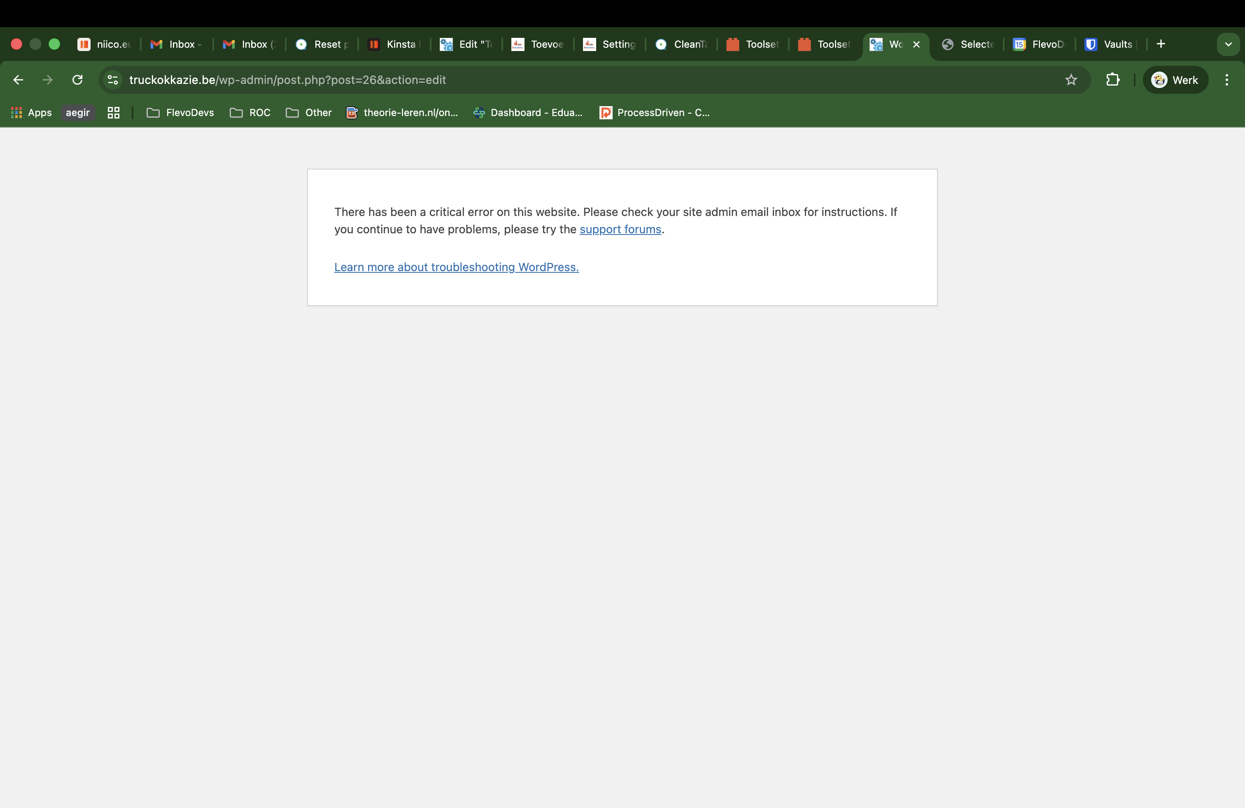Open the FlevoDevs bookmarks folder
Image resolution: width=1245 pixels, height=808 pixels.
180,112
